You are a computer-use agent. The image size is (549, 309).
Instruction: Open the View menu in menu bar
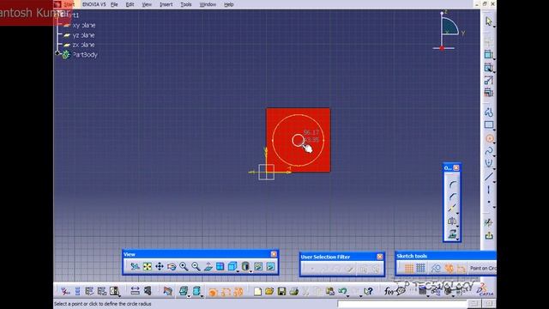(x=147, y=4)
